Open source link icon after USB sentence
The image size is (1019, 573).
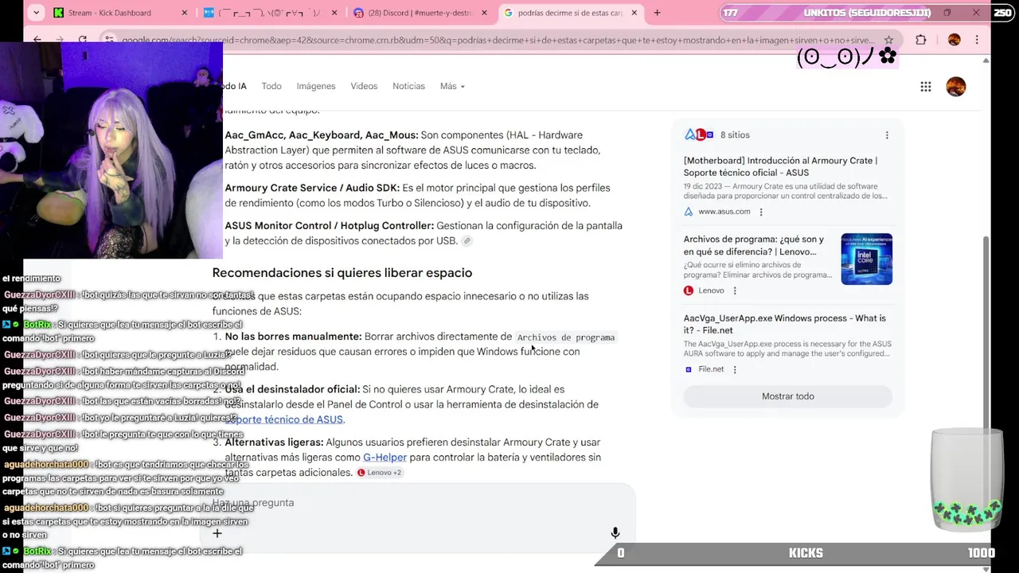[467, 241]
